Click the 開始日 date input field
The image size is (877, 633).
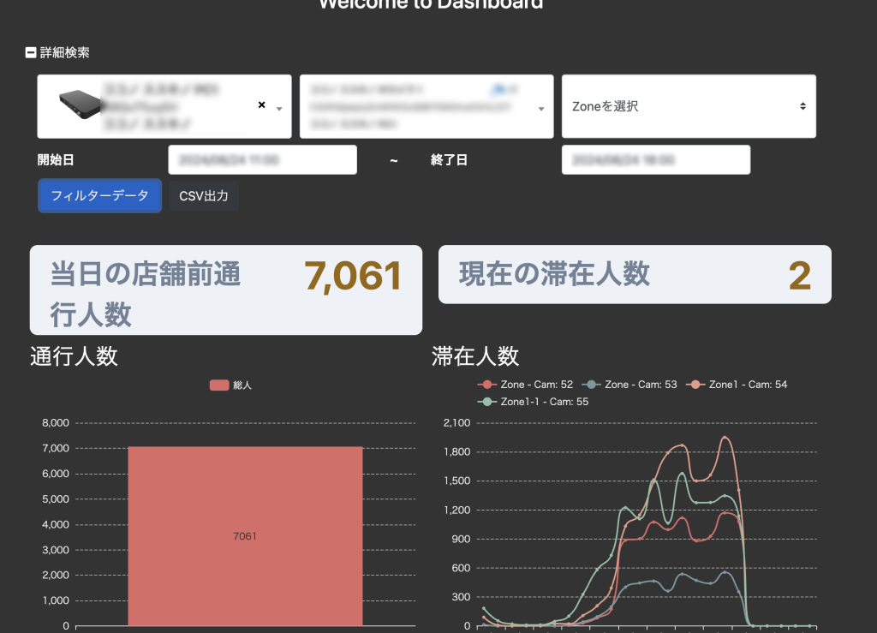[x=262, y=160]
